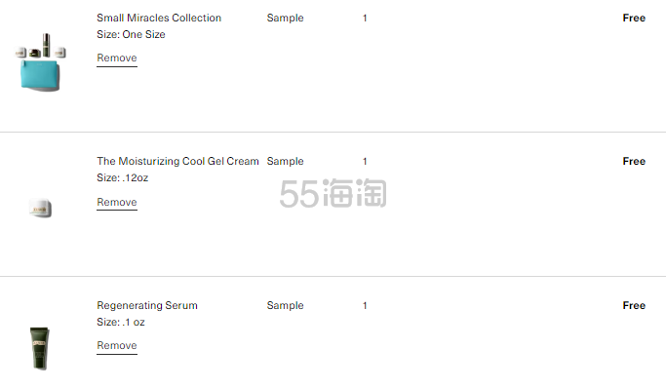Screen dimensions: 666x387
Task: Open the Regenerating Serum tube thumbnail
Action: coord(40,348)
